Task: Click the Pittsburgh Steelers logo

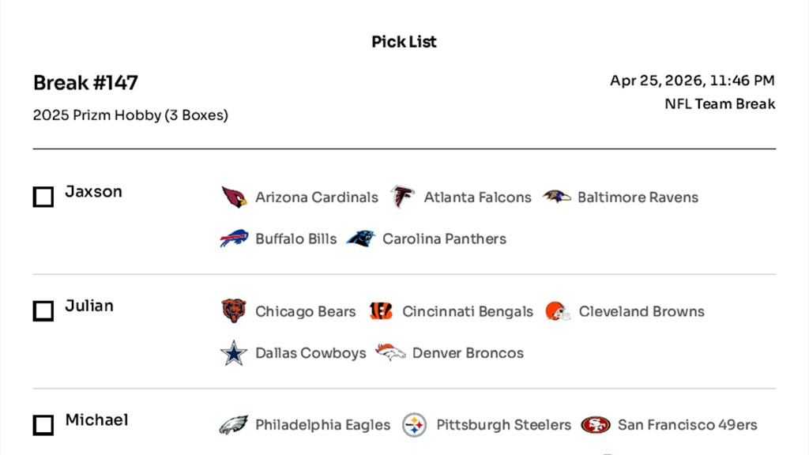Action: click(x=415, y=425)
